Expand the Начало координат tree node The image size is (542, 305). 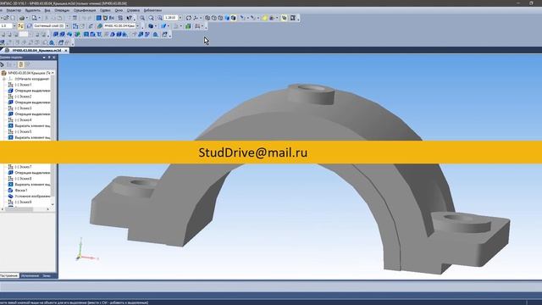[4, 79]
